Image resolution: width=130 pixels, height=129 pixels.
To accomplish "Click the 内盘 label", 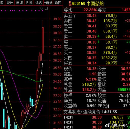I will pos(102,90).
